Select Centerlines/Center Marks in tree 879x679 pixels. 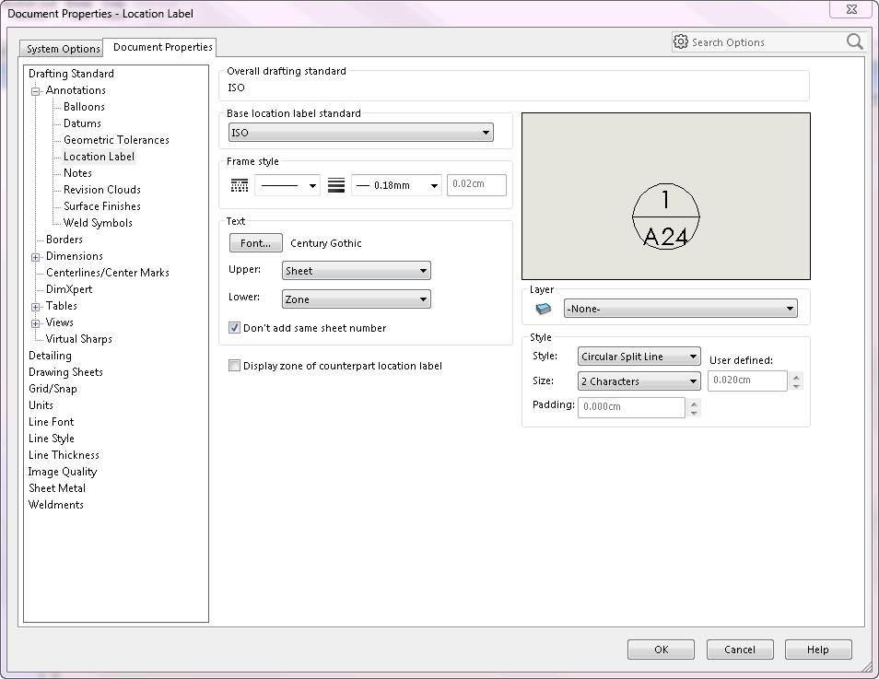108,273
